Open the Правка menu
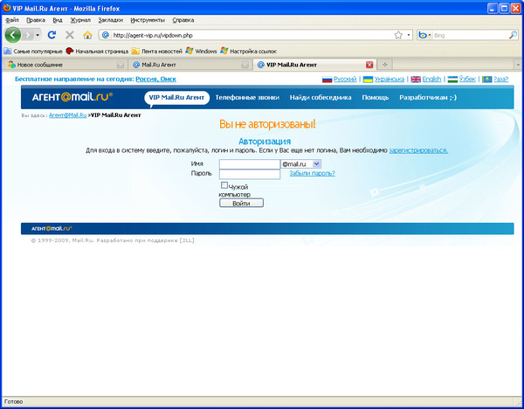 click(36, 20)
